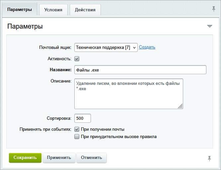Click the pin icon beside the tabs
Screen dimensions: 221x170
214,9
